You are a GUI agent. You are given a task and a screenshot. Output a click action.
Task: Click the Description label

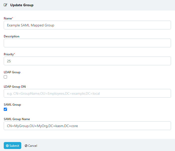click(x=11, y=36)
